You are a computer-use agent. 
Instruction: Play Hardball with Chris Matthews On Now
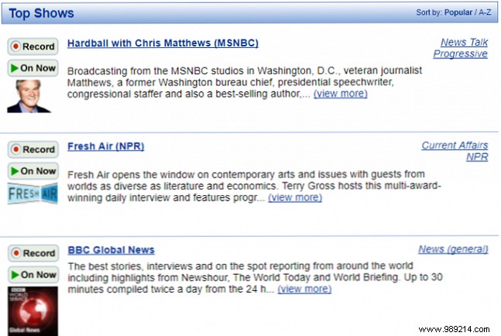(33, 68)
